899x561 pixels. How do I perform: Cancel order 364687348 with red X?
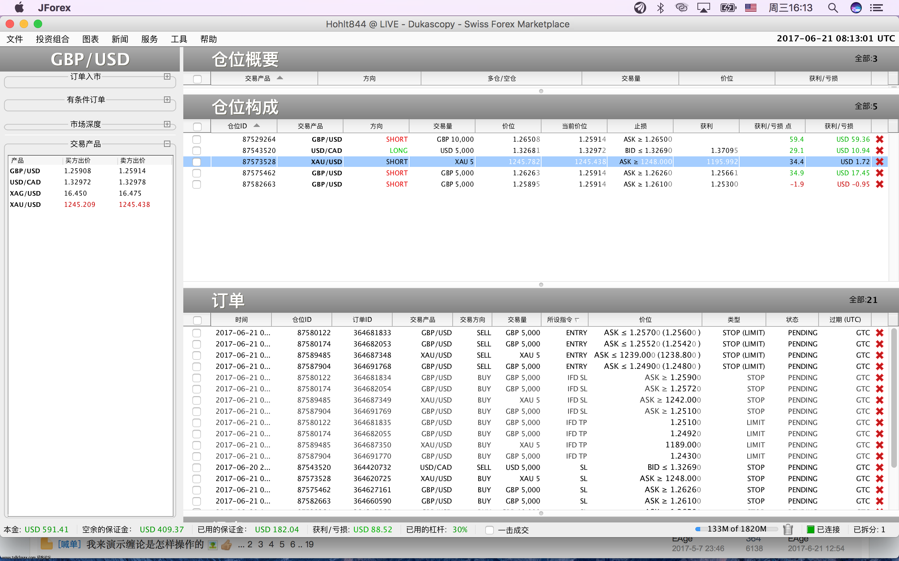[x=879, y=355]
